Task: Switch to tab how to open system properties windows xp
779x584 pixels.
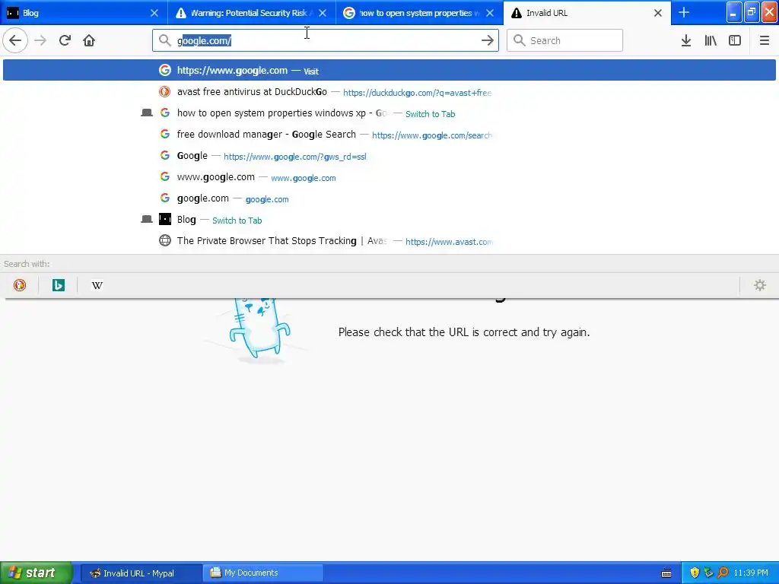Action: point(389,113)
